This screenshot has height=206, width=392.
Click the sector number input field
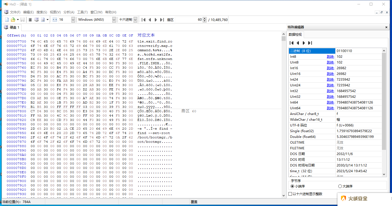point(189,20)
